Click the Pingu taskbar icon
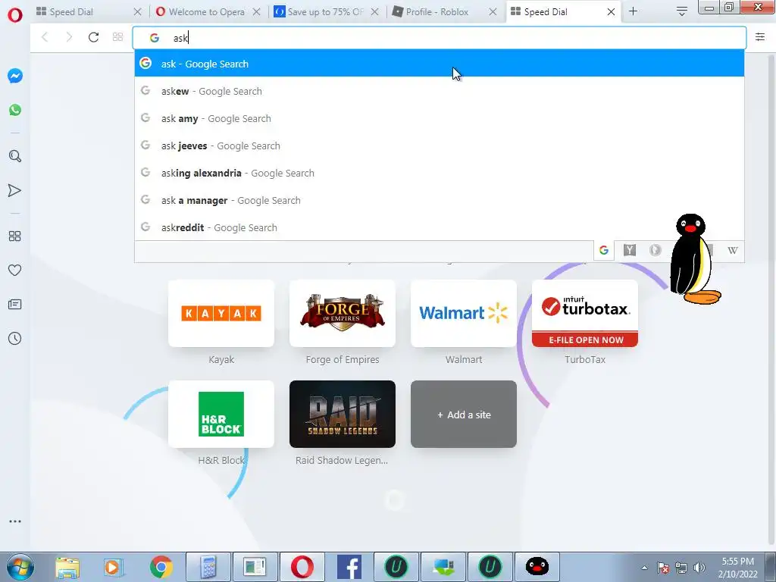 537,567
